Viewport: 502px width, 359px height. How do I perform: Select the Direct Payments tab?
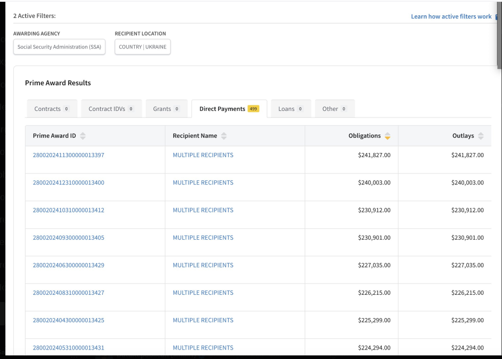(x=229, y=109)
